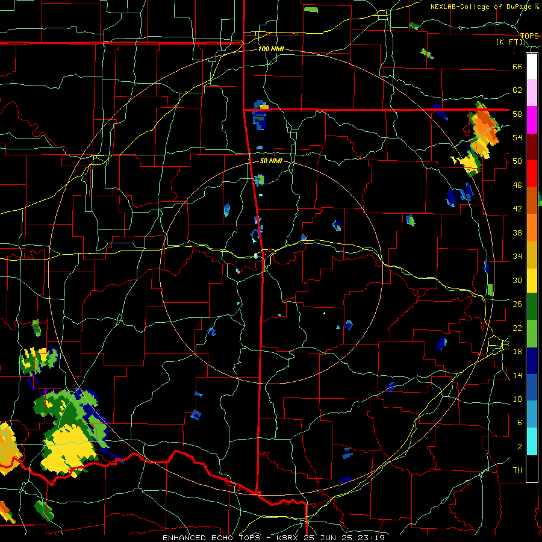Viewport: 542px width, 542px height.
Task: Click the '50 NMI' range ring label
Action: pos(271,161)
